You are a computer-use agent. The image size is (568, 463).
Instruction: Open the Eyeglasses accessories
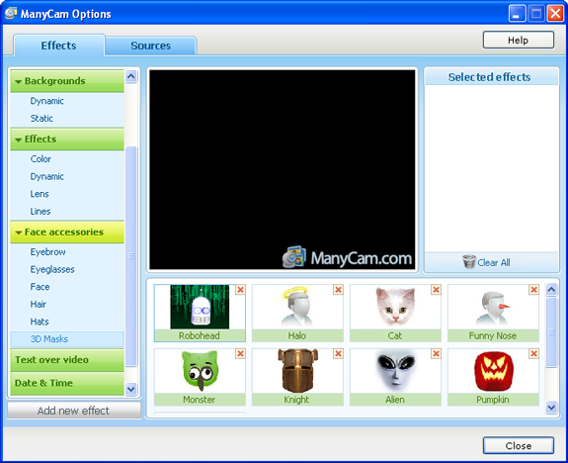pyautogui.click(x=52, y=269)
